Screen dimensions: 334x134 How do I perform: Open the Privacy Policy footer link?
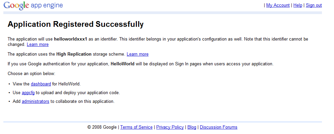(x=170, y=127)
